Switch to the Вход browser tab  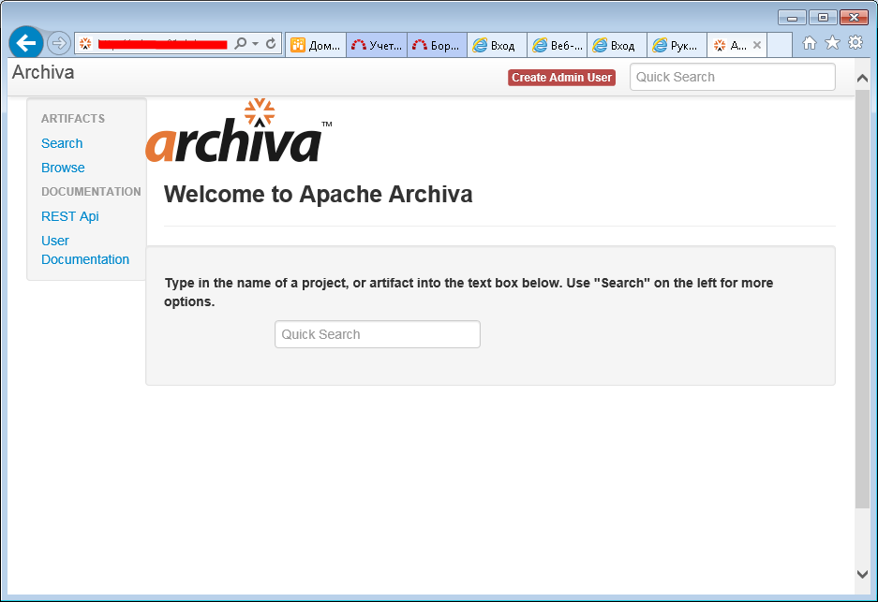[x=497, y=44]
